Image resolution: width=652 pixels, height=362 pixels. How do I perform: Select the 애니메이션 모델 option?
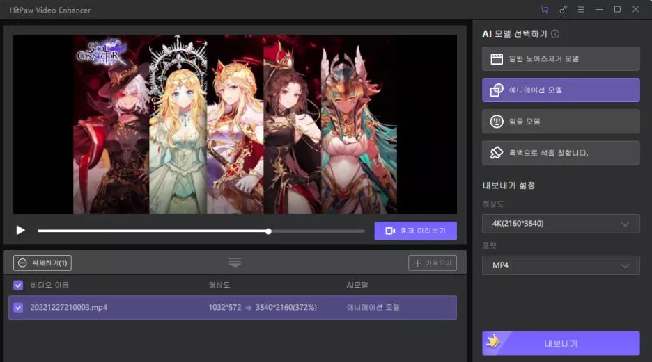point(561,90)
